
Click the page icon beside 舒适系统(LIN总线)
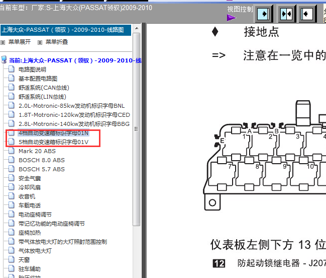coord(12,96)
